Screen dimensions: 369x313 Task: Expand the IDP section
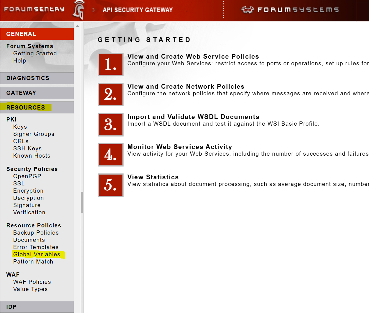(x=37, y=307)
